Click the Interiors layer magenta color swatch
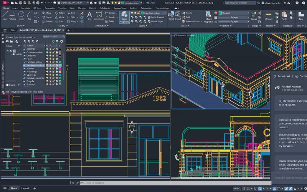The width and height of the screenshot is (307, 192). click(60, 68)
